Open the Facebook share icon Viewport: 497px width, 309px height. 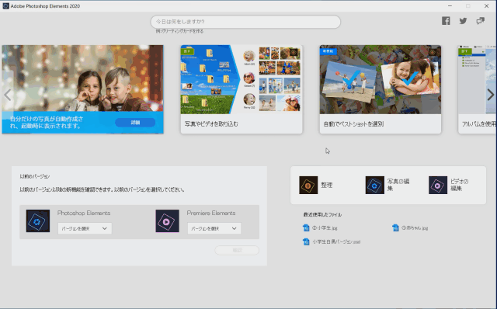(x=446, y=21)
